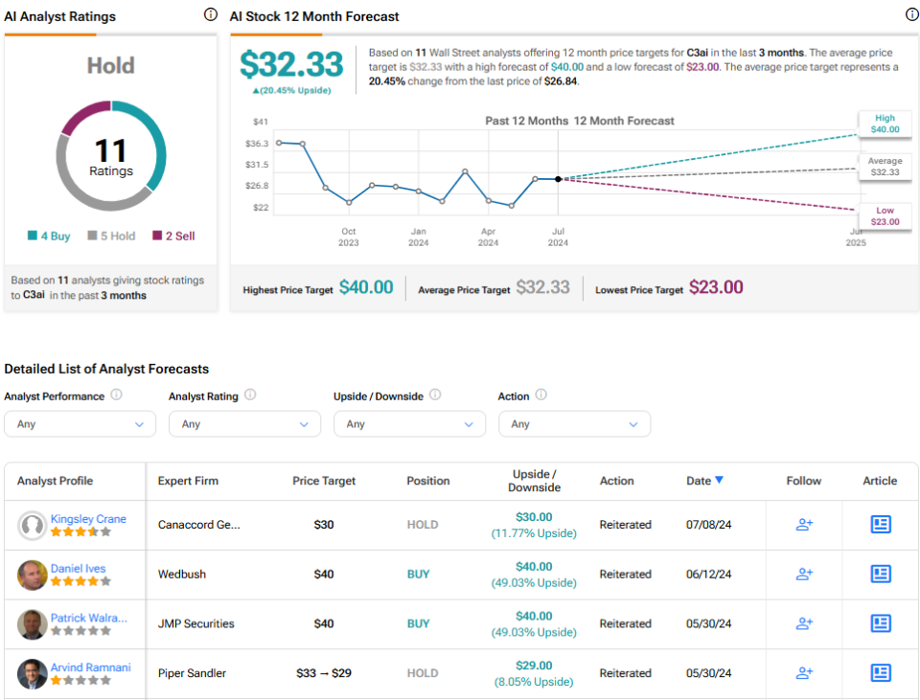
Task: Click Patrick Walravens's profile photo
Action: tap(33, 624)
